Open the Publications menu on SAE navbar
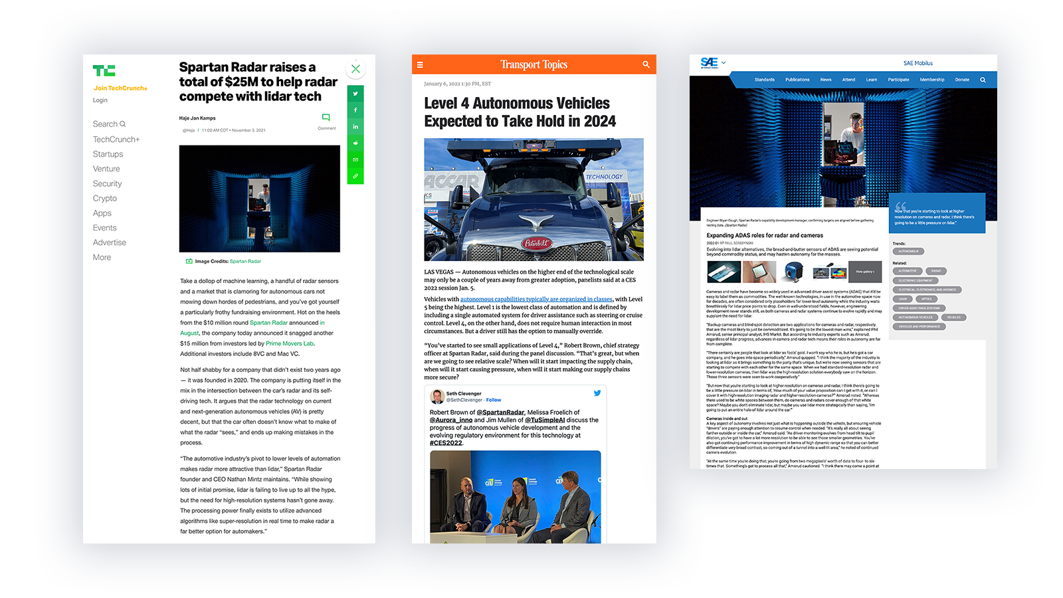This screenshot has width=1063, height=598. (x=797, y=80)
